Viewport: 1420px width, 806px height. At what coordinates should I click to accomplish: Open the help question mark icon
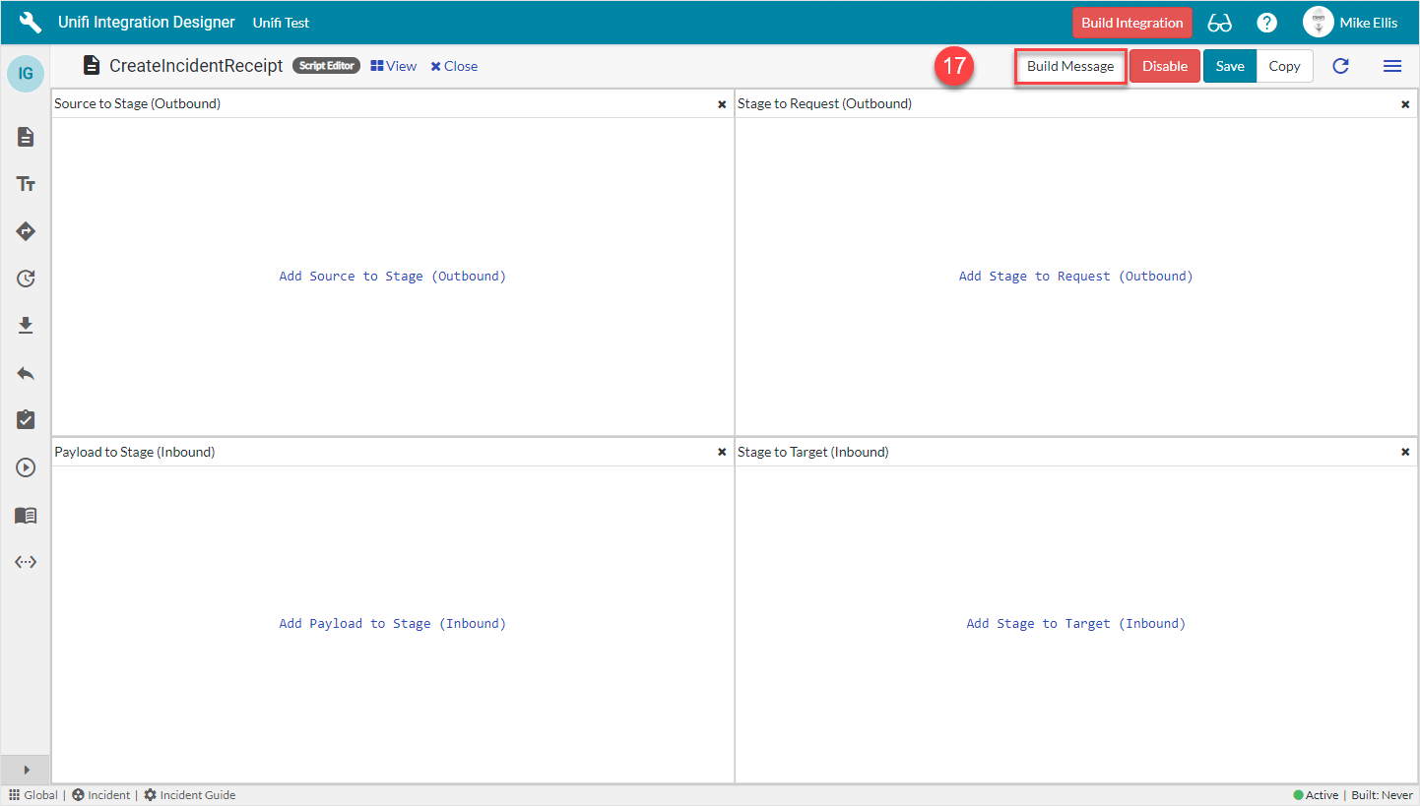[x=1266, y=22]
